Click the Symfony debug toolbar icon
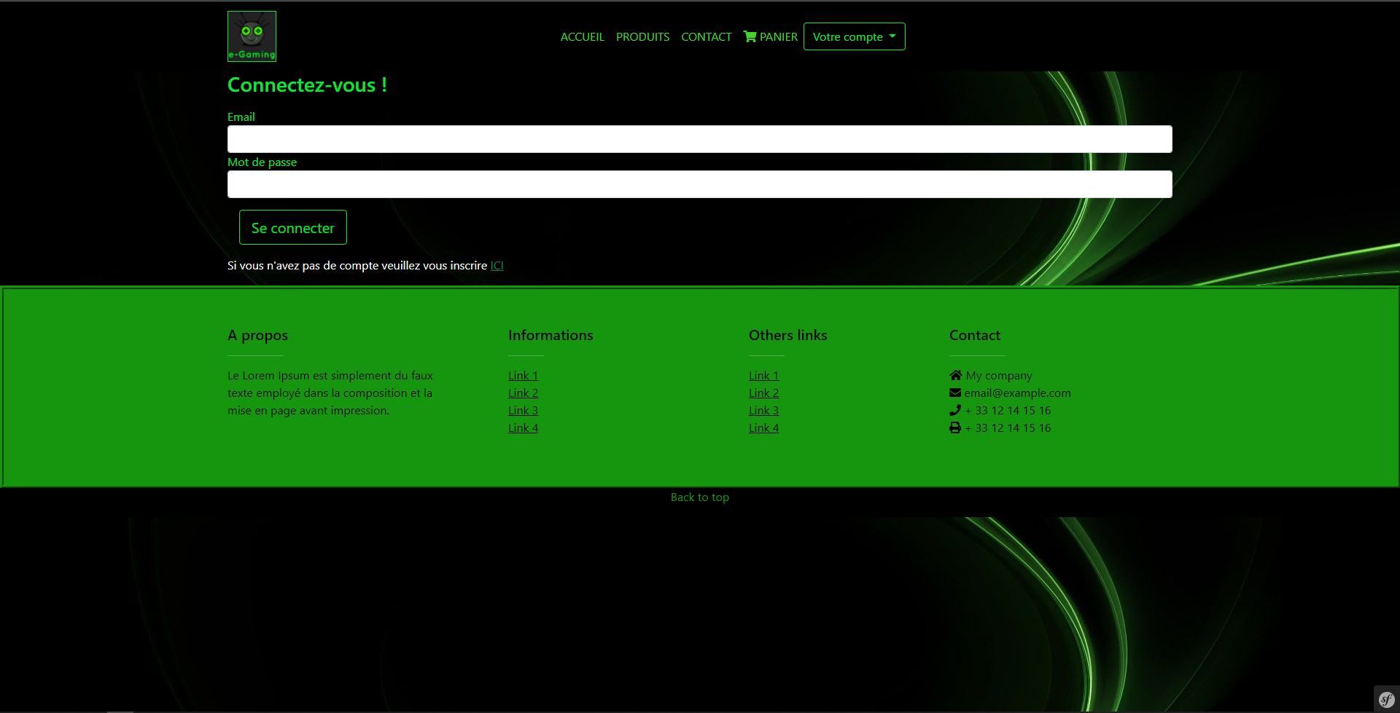1400x713 pixels. click(x=1385, y=700)
